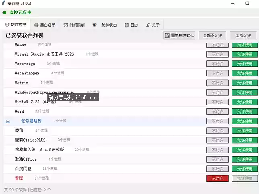Click the 全部不允许 button

213,35
